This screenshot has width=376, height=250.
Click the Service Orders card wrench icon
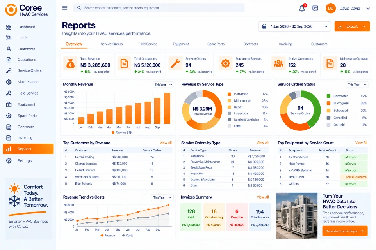click(175, 63)
